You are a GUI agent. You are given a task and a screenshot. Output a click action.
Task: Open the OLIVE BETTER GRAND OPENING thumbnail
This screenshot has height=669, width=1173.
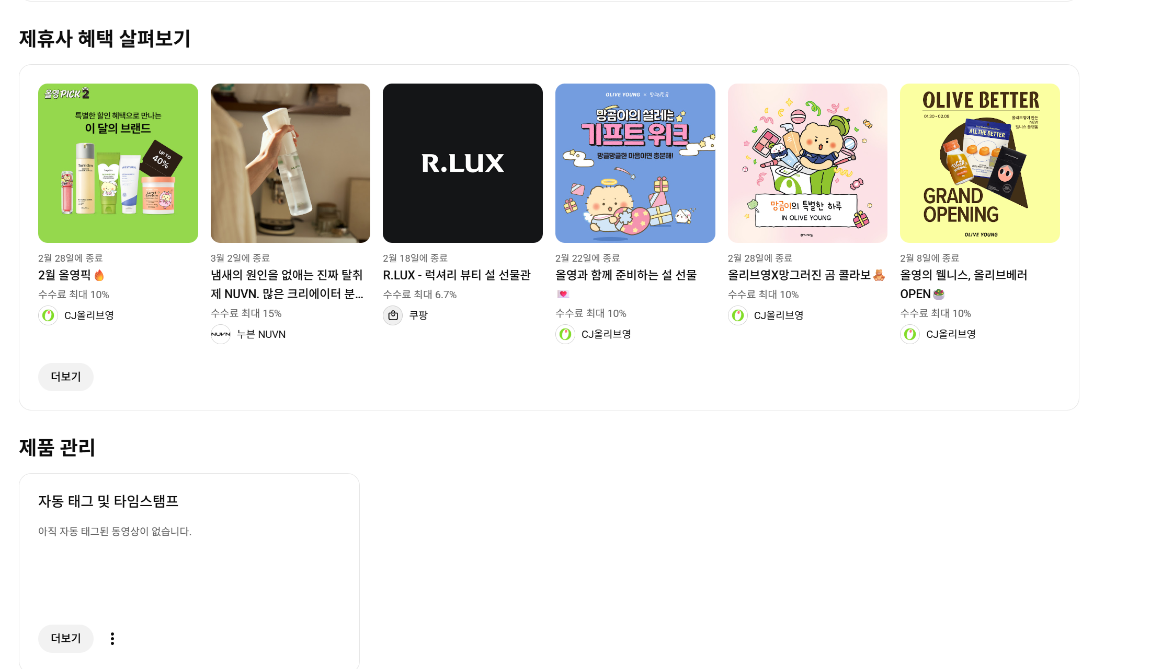980,163
